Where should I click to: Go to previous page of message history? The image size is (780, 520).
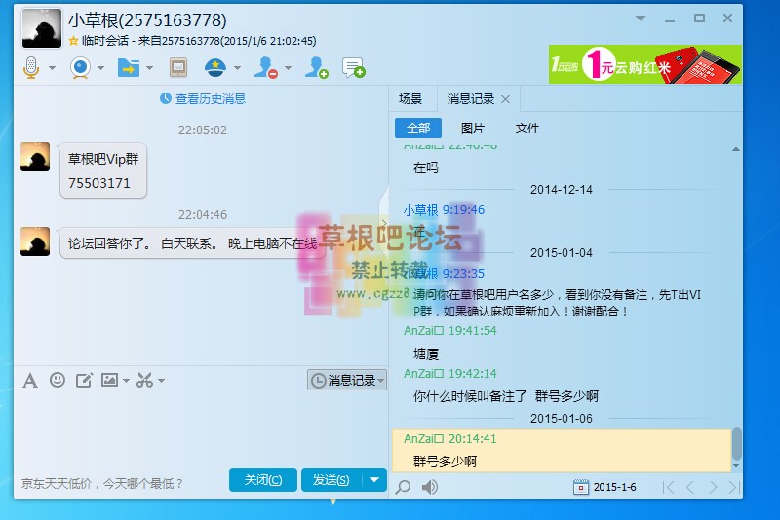tap(690, 487)
